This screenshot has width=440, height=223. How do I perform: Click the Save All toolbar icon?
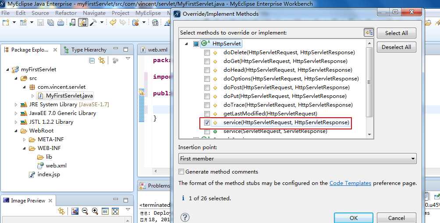coord(50,22)
